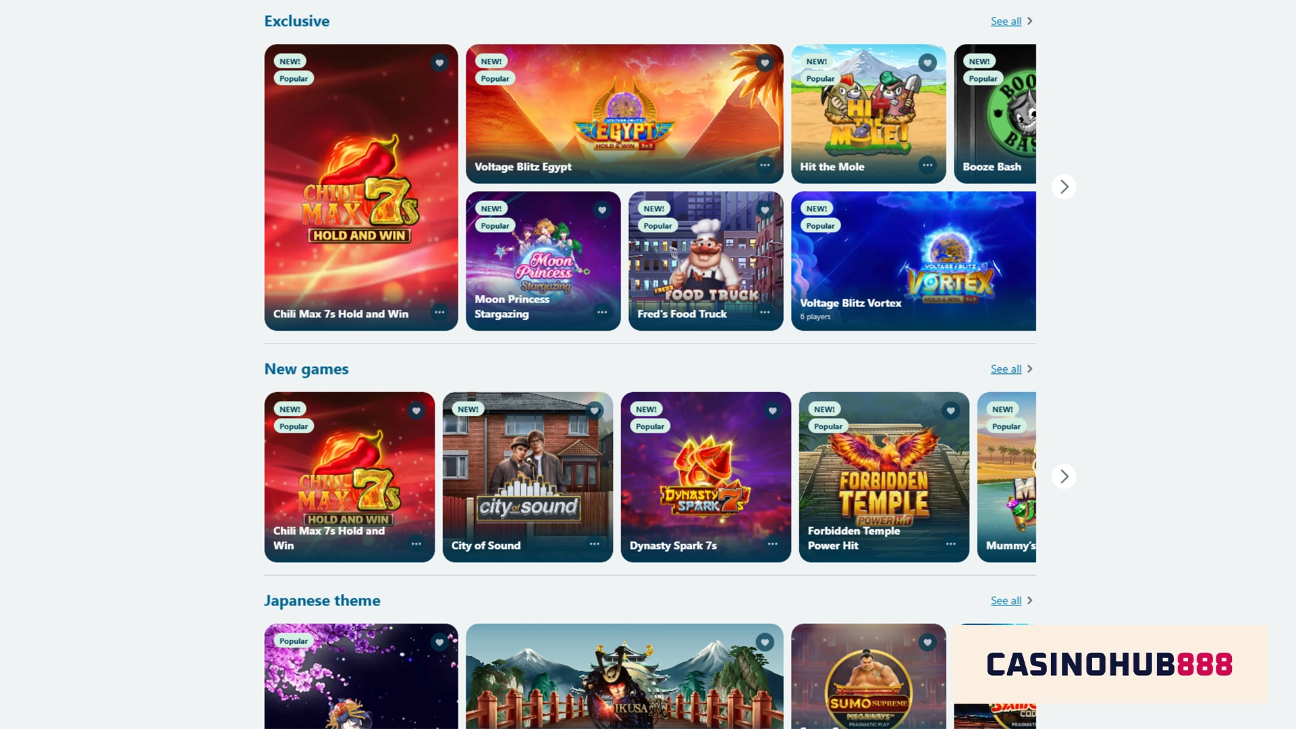1296x729 pixels.
Task: Expand the Japanese theme section via the See all chevron
Action: pos(1029,601)
